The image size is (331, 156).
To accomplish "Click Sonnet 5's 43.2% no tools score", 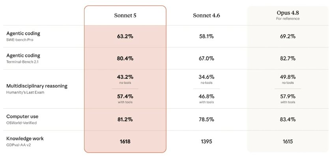I will [125, 77].
